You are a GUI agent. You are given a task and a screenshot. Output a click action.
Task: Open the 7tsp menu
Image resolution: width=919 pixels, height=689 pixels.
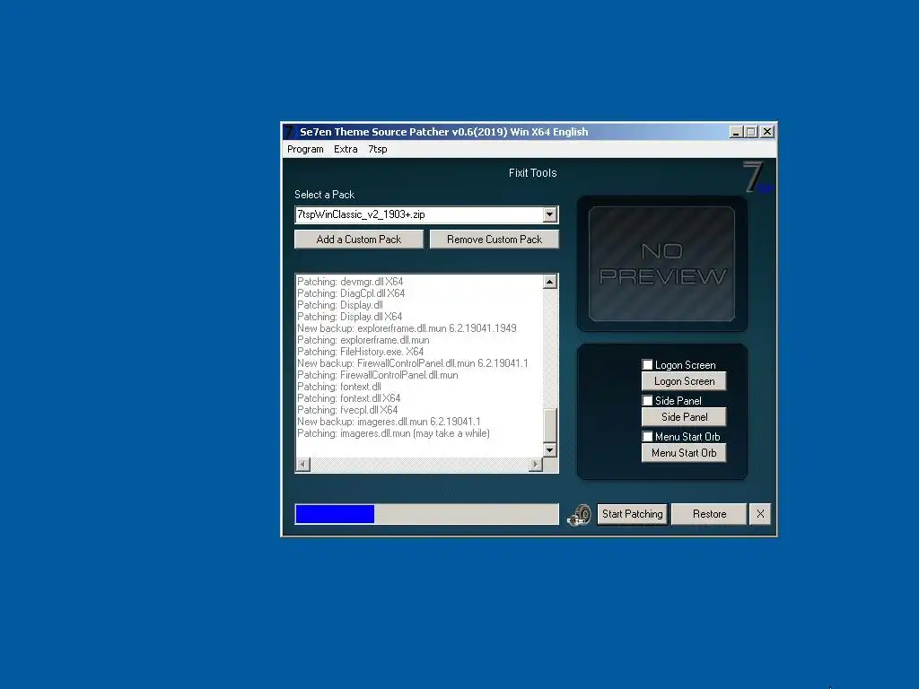point(378,149)
